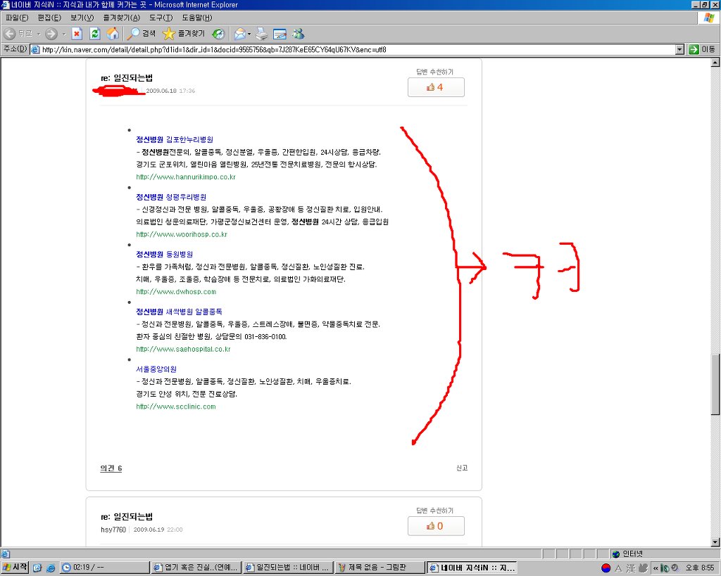The height and width of the screenshot is (576, 721).
Task: Open the 보기(V) menu
Action: click(x=82, y=18)
